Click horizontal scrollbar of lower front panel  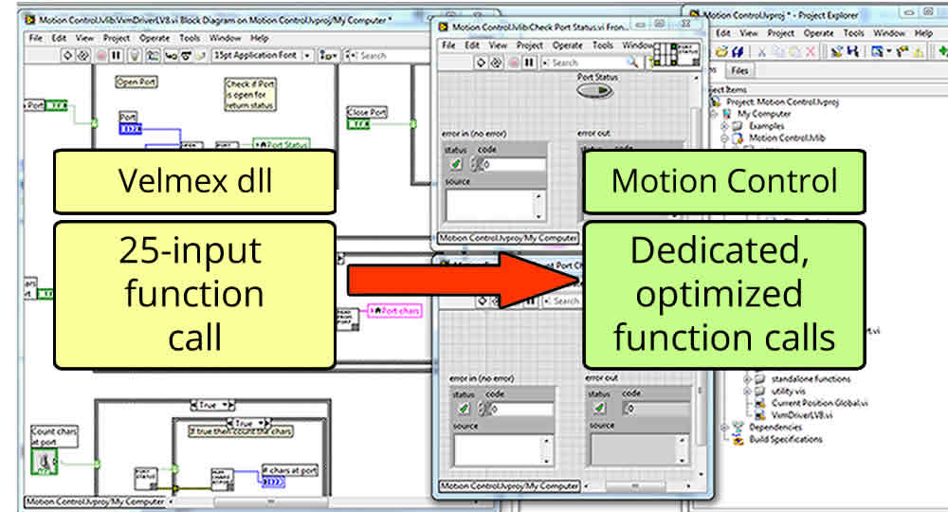point(638,485)
